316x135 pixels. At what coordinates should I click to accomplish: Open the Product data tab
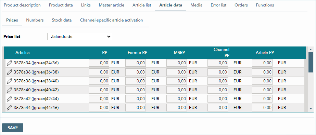click(61, 5)
